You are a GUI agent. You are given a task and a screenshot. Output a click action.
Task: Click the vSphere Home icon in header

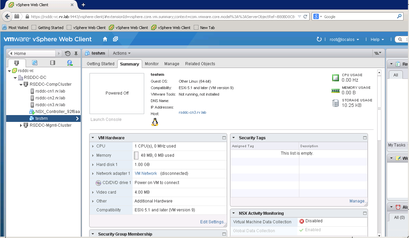(105, 39)
